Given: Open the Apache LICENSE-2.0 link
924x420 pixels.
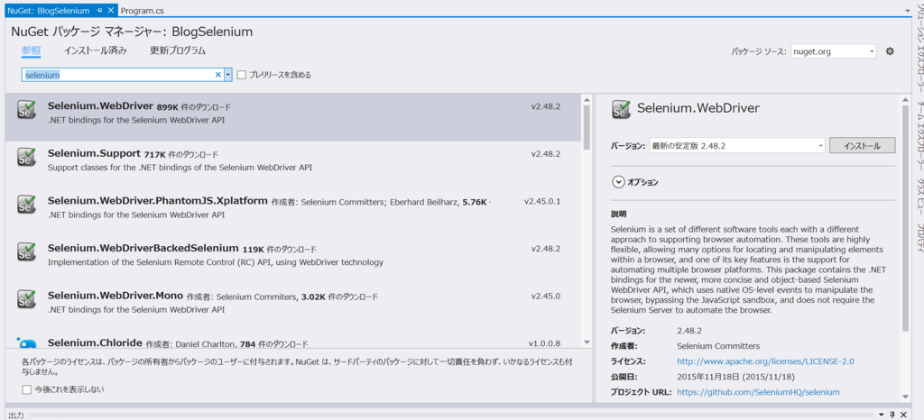Looking at the screenshot, I should click(x=765, y=361).
